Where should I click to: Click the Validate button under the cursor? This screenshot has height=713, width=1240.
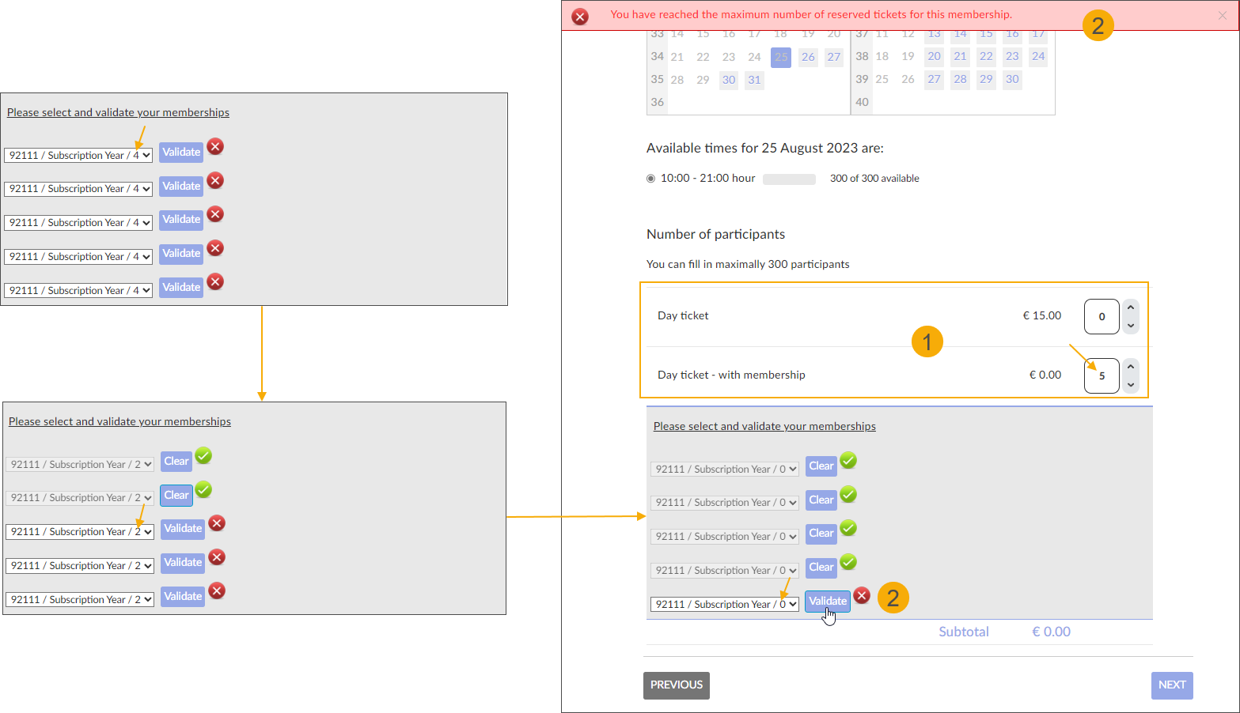point(827,601)
